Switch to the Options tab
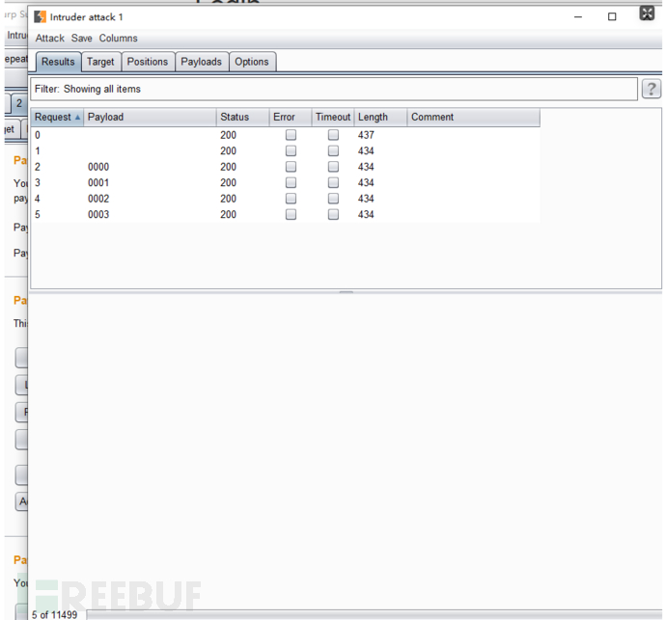 click(x=252, y=62)
